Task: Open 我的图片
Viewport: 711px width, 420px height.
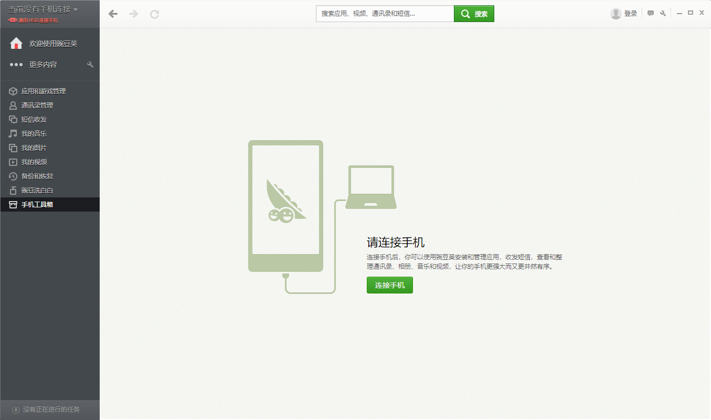Action: (x=34, y=148)
